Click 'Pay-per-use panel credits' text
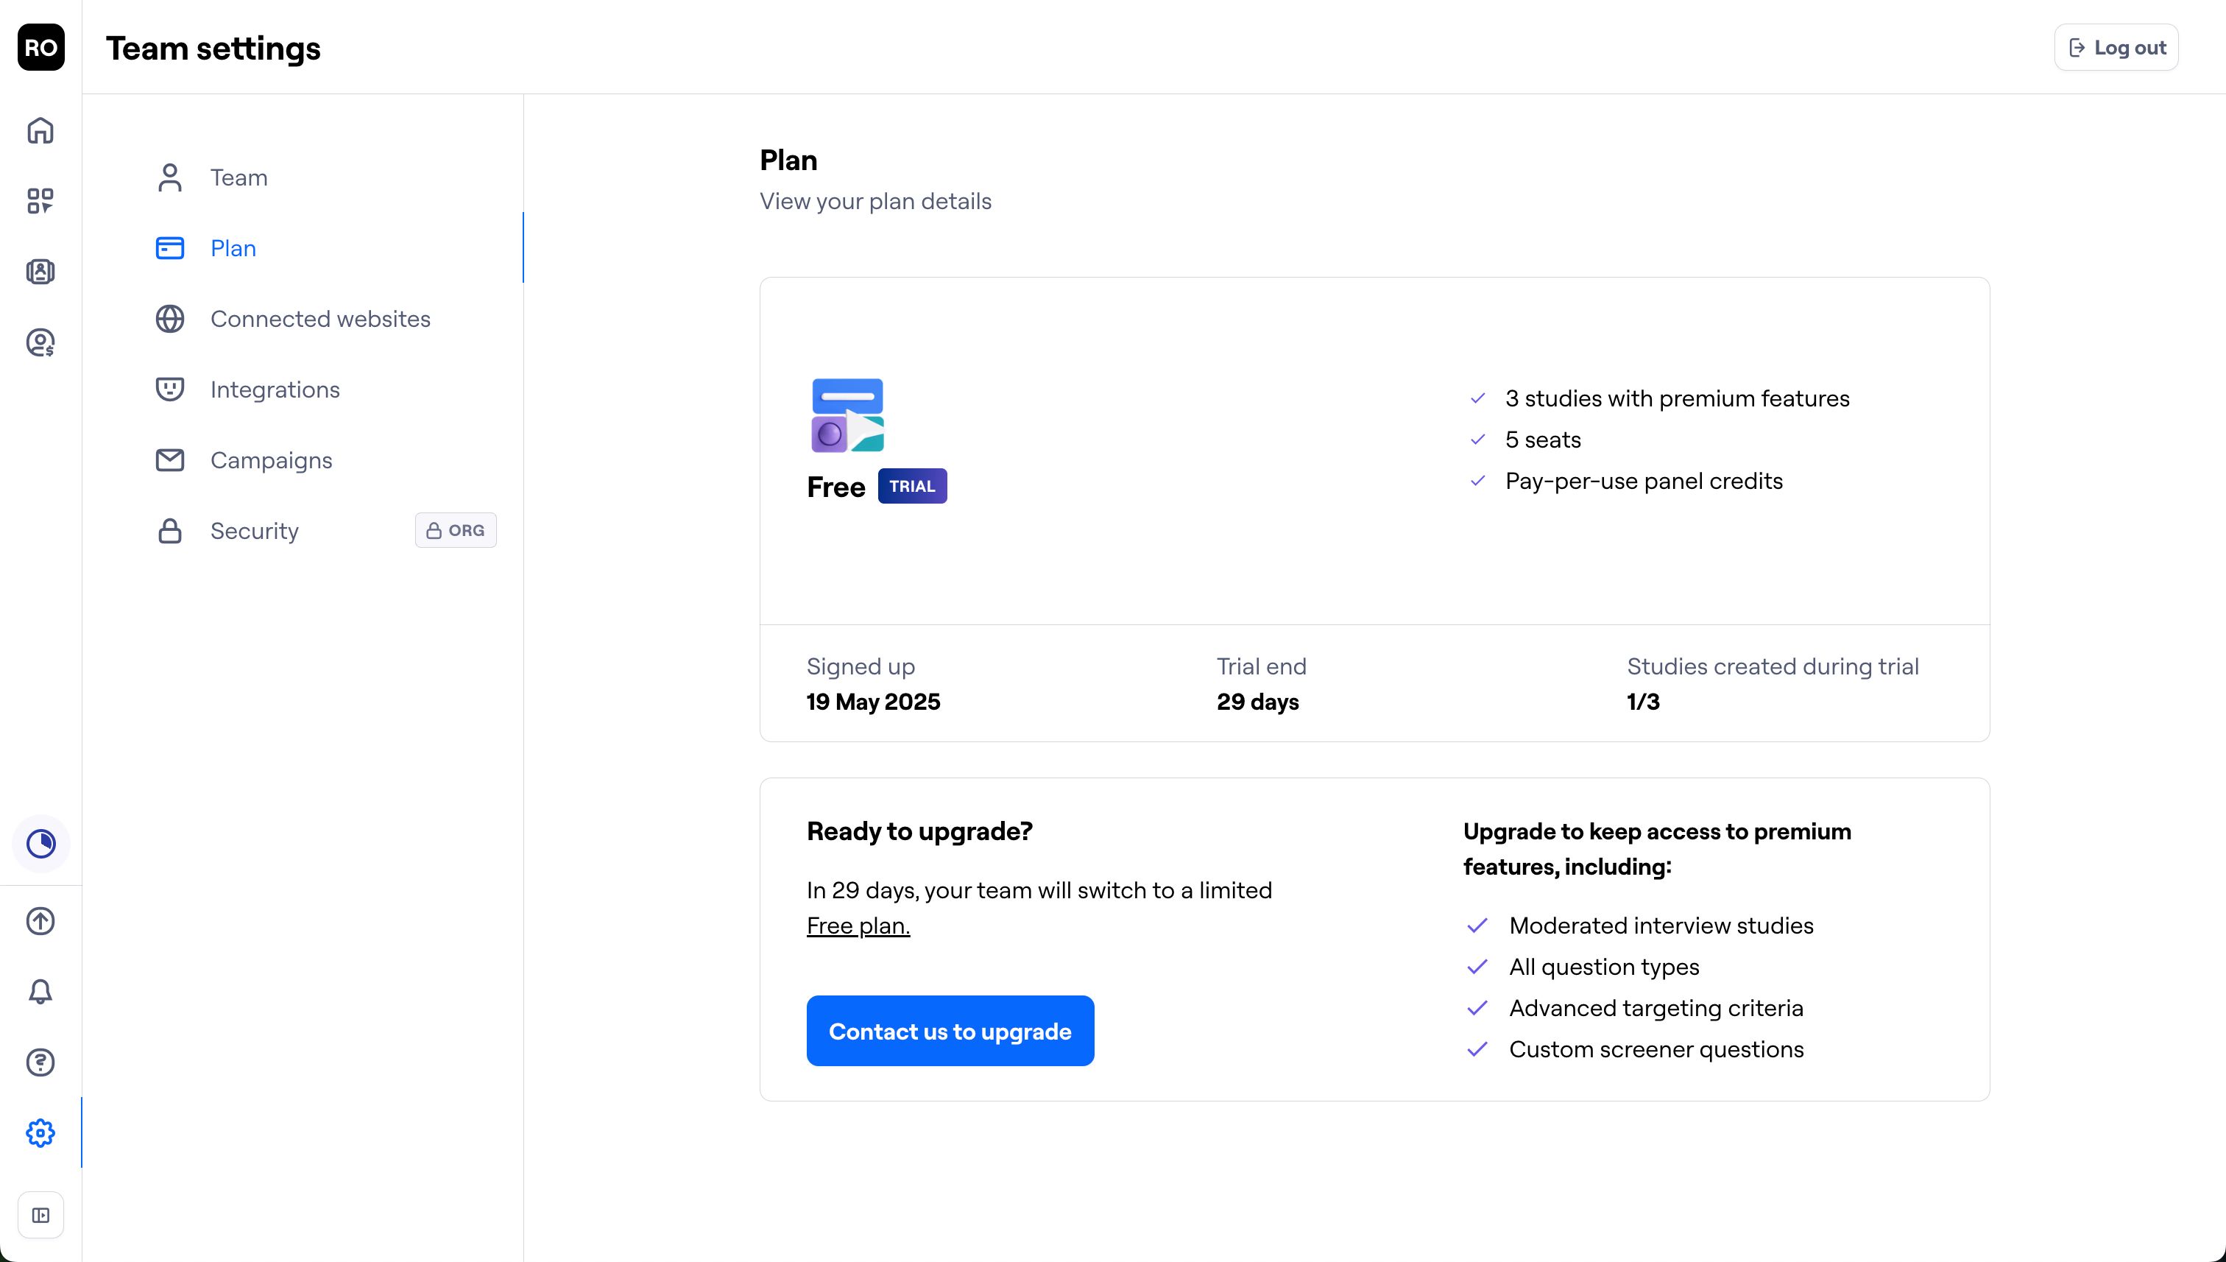 (1644, 481)
